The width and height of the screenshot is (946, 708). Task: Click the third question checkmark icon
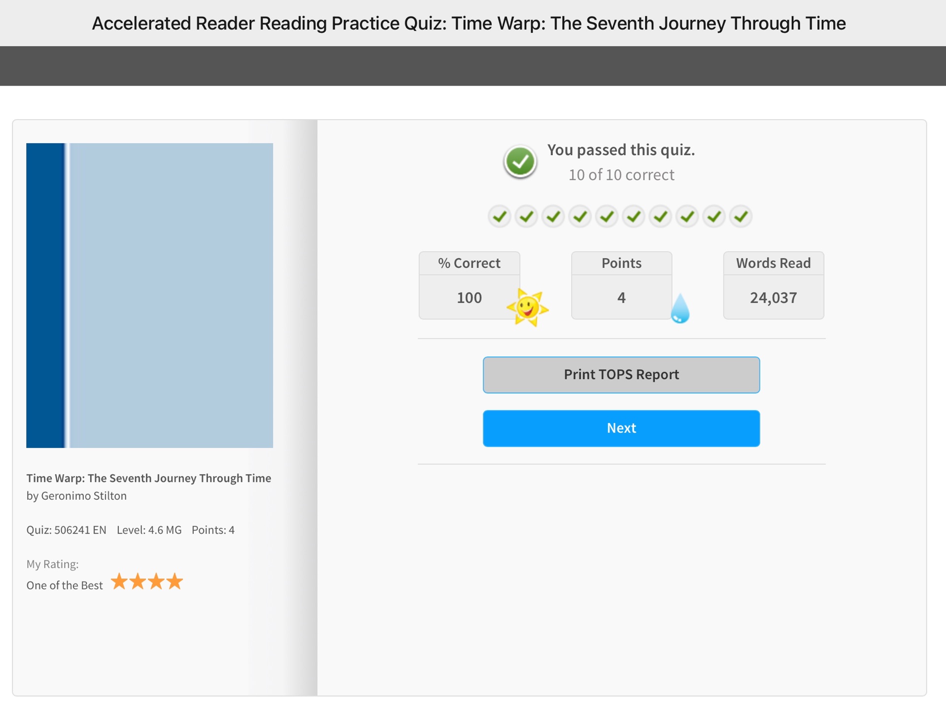click(553, 217)
